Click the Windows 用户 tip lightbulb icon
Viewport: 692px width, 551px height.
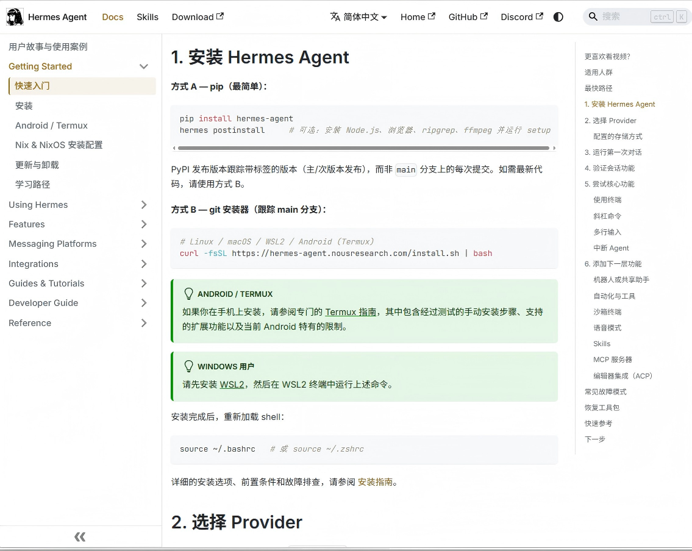point(188,366)
